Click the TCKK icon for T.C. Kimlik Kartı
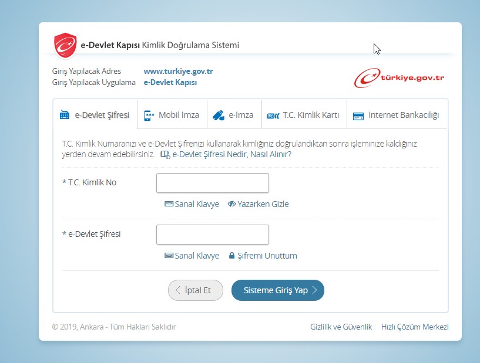Image resolution: width=480 pixels, height=363 pixels. (x=273, y=116)
